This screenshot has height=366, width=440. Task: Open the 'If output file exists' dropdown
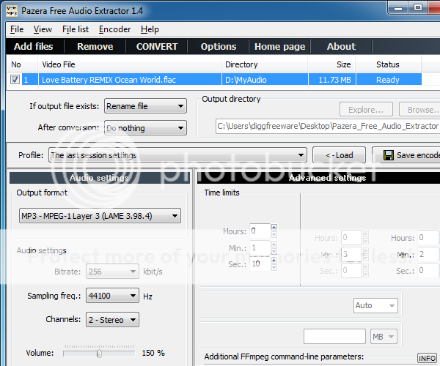[x=145, y=106]
